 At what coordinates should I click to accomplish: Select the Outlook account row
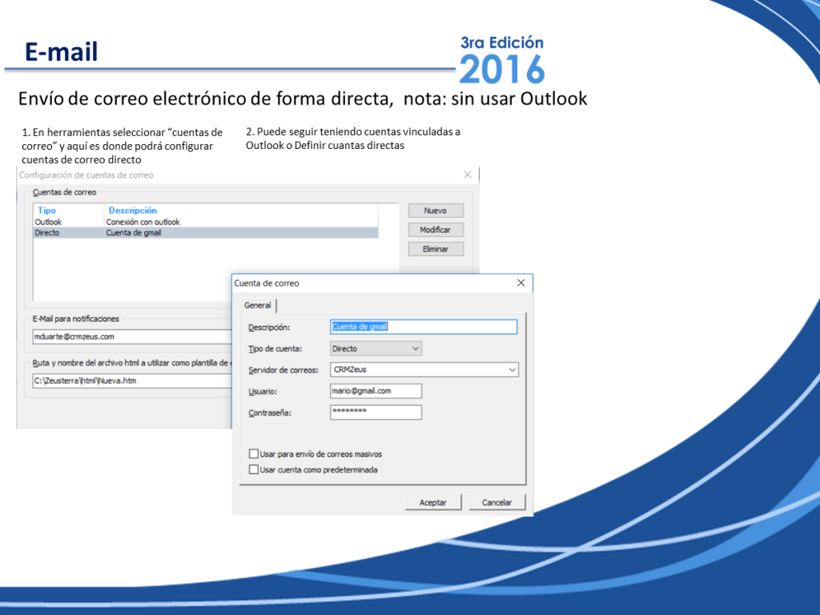point(206,222)
